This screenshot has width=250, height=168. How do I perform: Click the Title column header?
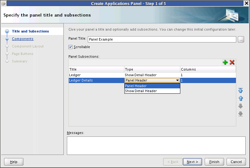point(97,69)
